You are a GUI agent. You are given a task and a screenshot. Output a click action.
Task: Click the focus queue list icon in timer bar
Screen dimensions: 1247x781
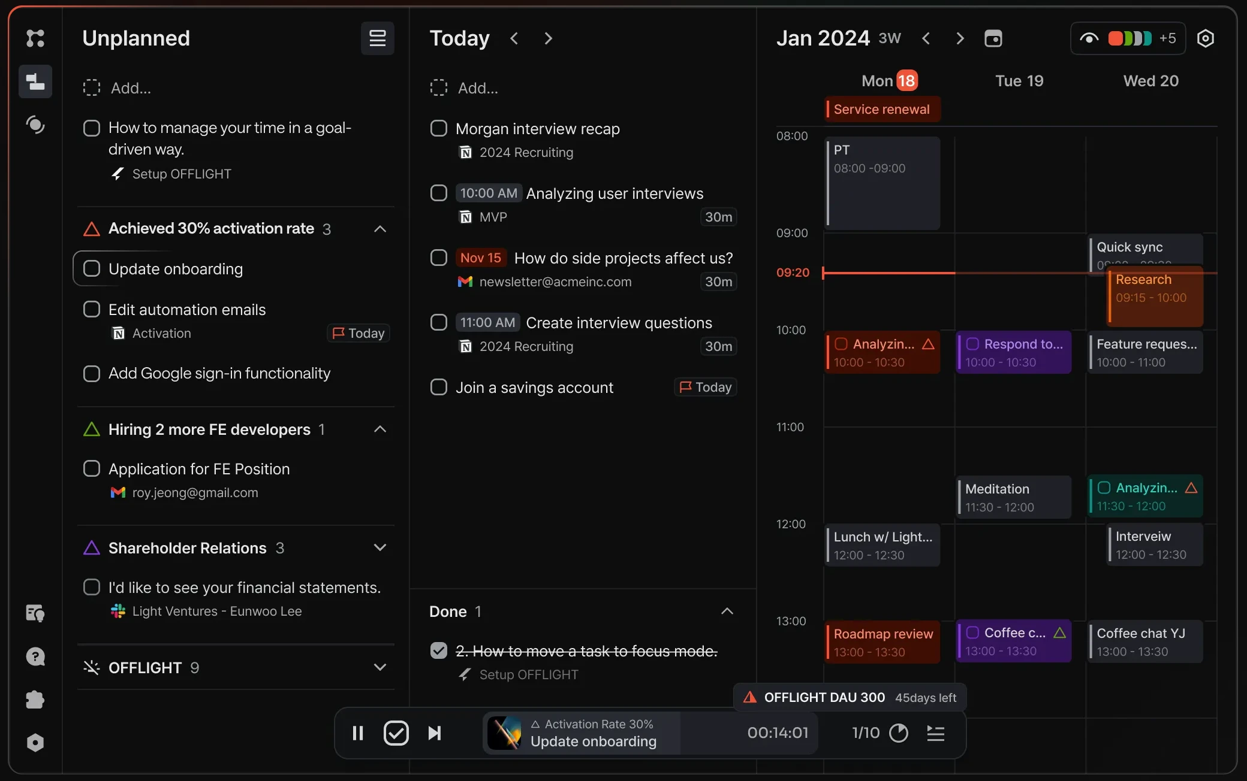[935, 733]
